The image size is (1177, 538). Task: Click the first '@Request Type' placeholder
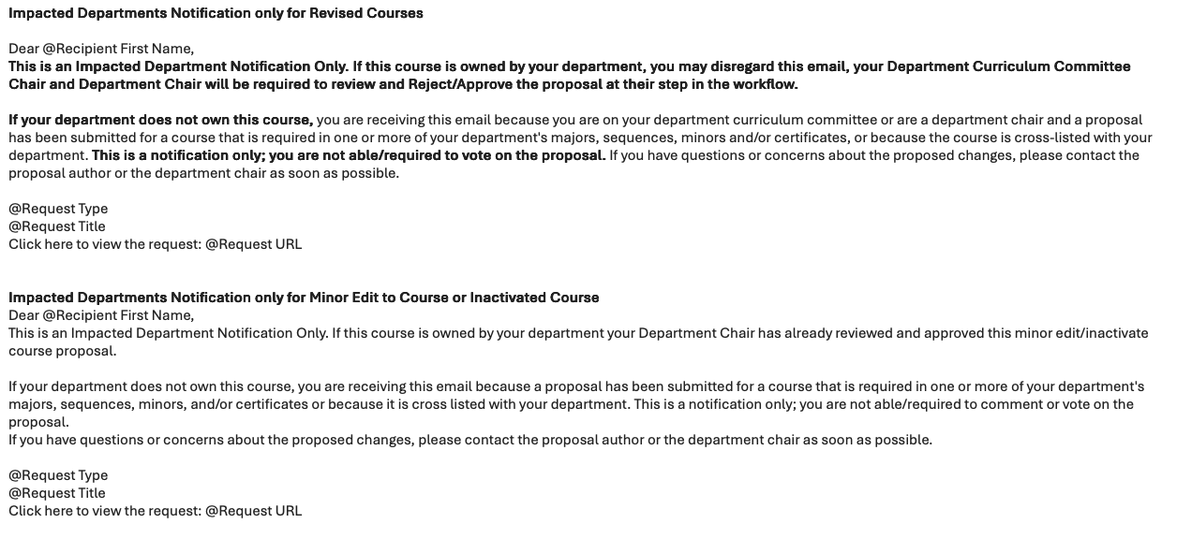pos(58,209)
